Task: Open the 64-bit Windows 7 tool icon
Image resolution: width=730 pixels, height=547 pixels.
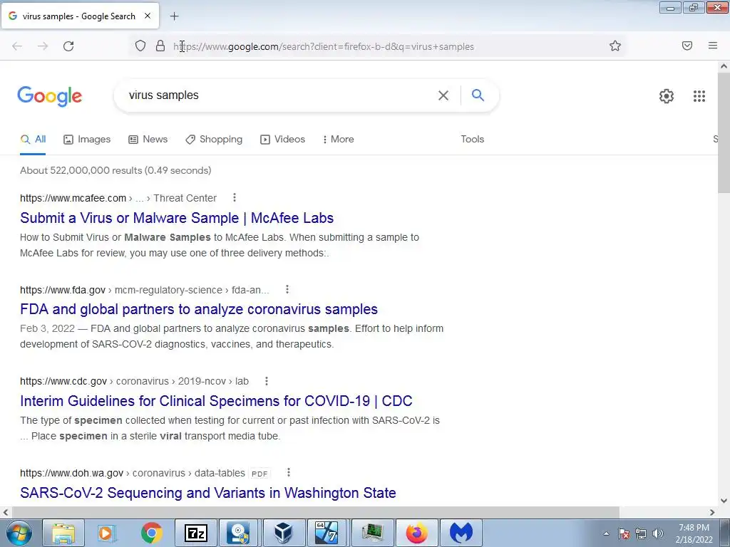Action: pos(327,533)
